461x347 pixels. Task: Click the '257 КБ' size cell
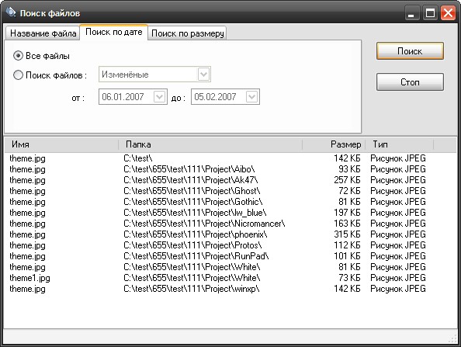click(x=347, y=179)
